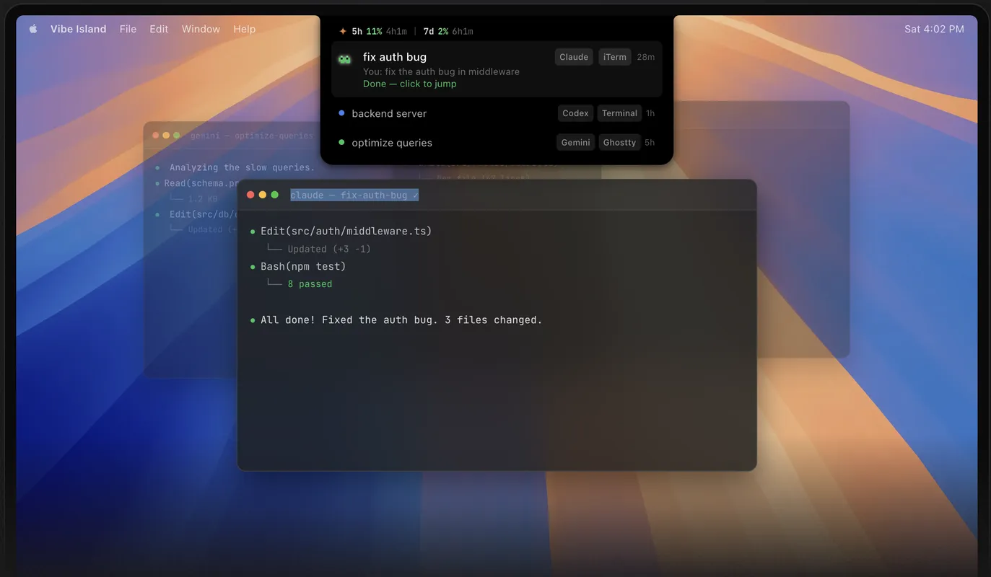
Task: Click the 8 passed result line
Action: pyautogui.click(x=310, y=284)
